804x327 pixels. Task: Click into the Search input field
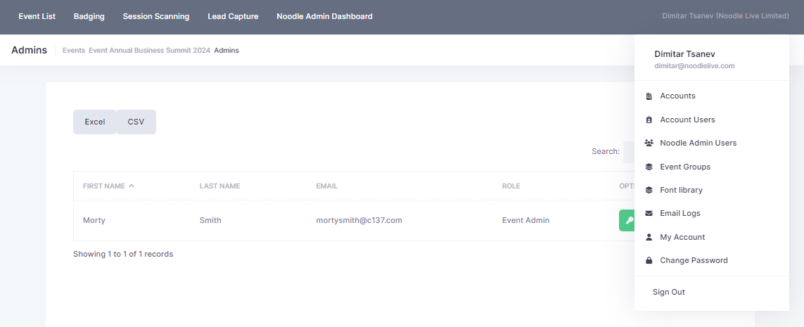pos(629,151)
